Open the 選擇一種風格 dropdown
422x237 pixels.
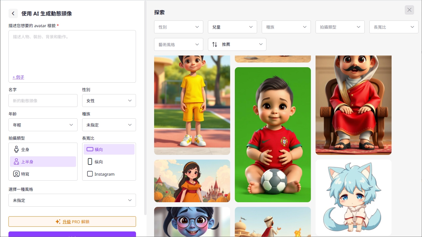(x=72, y=200)
